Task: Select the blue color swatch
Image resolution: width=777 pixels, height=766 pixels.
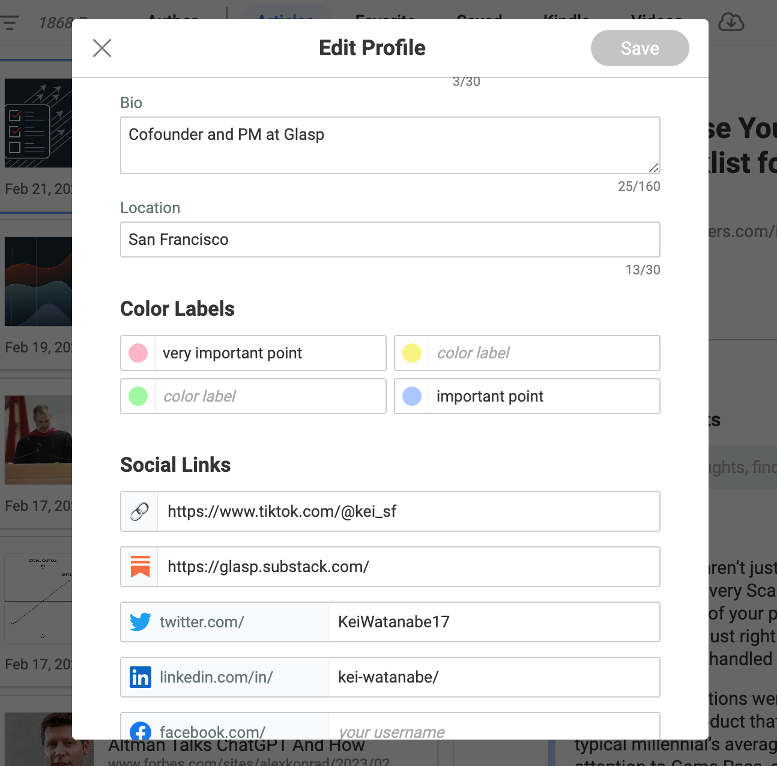Action: (412, 396)
